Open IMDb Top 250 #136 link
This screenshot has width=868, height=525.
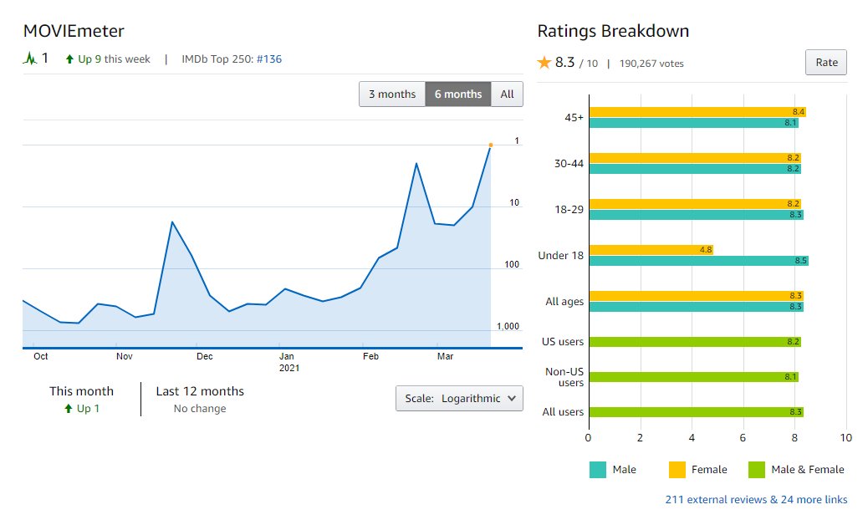click(269, 59)
